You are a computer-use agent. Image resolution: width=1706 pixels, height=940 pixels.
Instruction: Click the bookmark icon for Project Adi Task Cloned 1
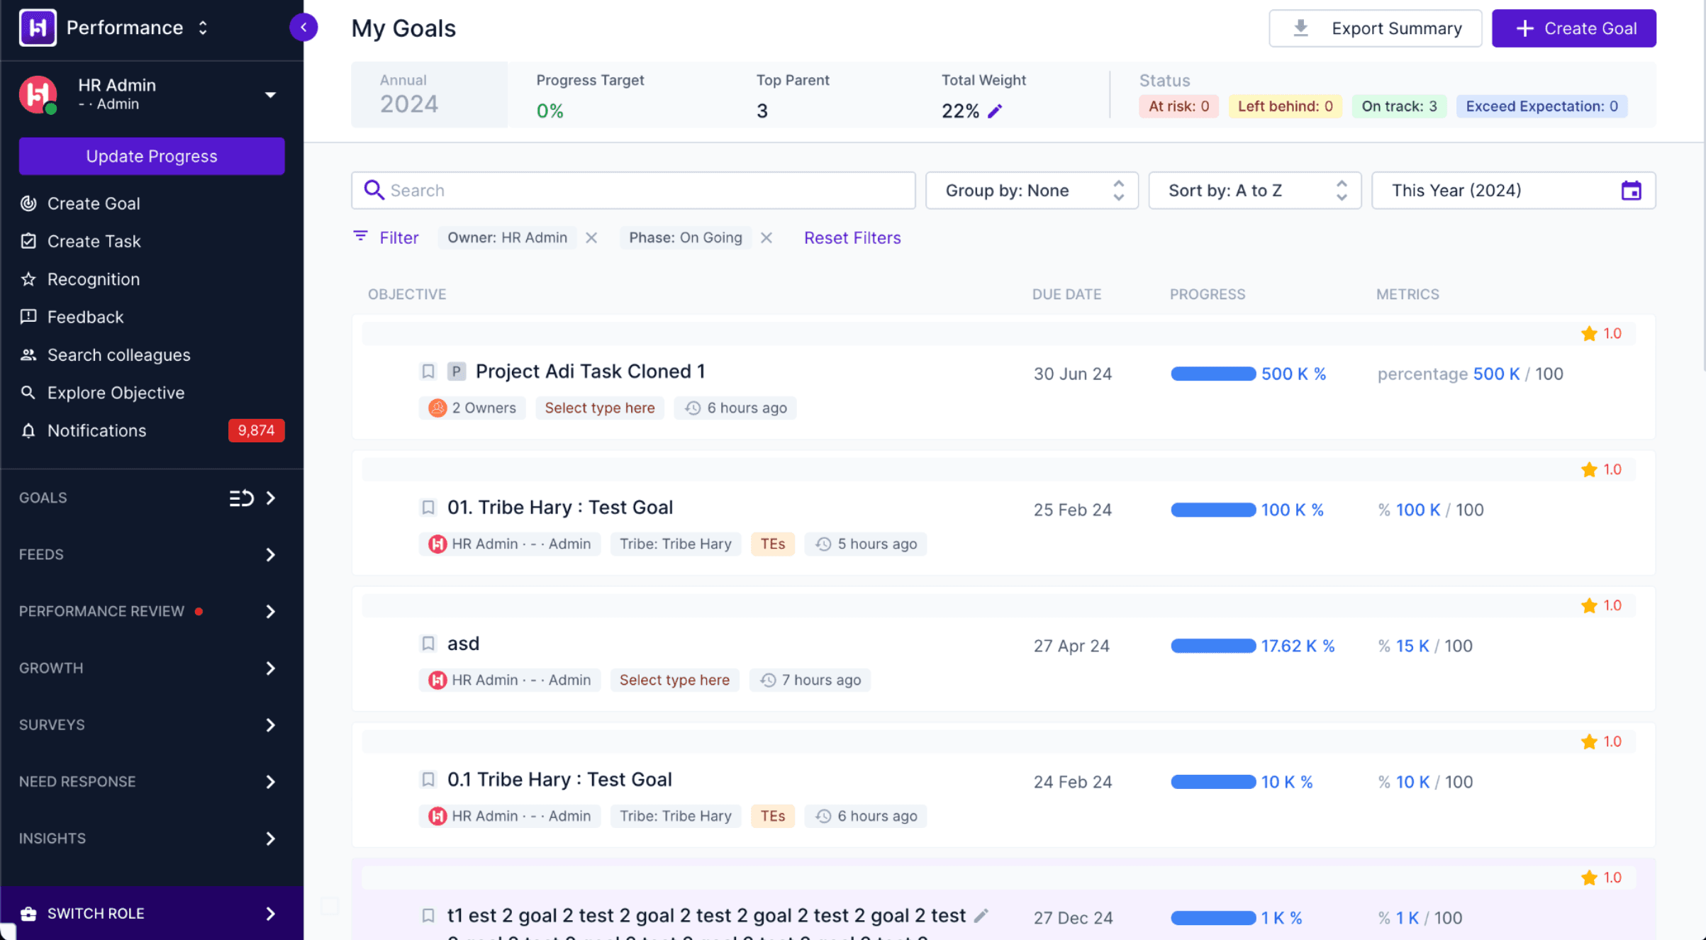pos(428,371)
